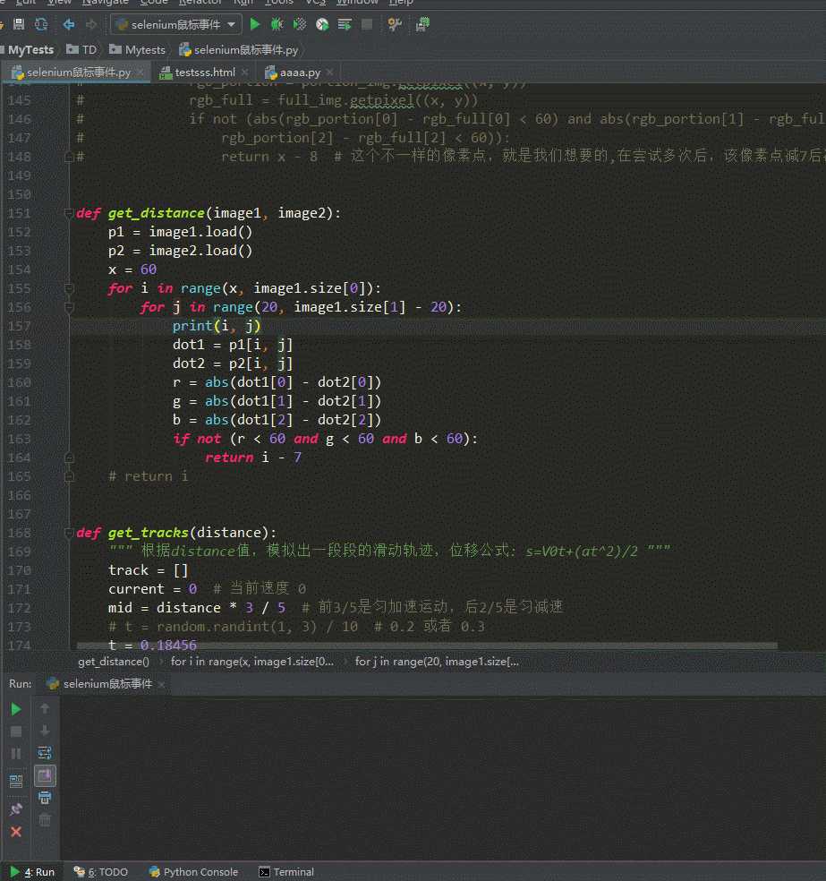Click the Project Structure toolbar icon
Image resolution: width=826 pixels, height=881 pixels.
[422, 24]
